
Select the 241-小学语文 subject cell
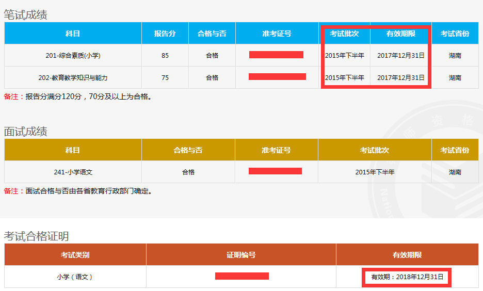(73, 172)
